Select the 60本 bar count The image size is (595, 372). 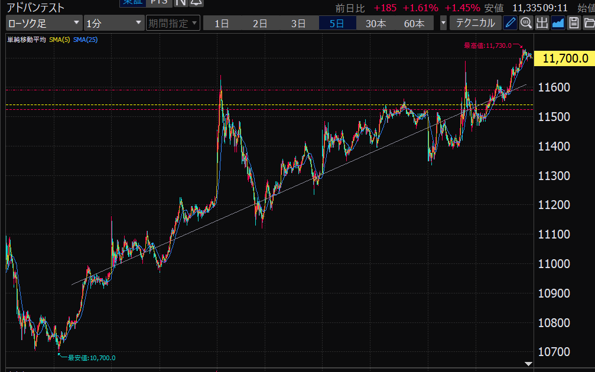tap(414, 24)
